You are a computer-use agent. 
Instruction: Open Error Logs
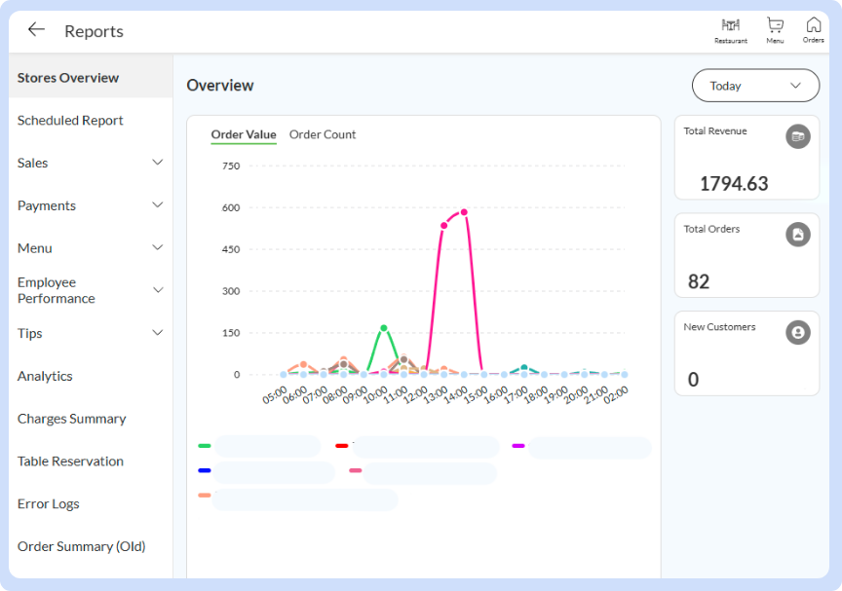point(48,504)
